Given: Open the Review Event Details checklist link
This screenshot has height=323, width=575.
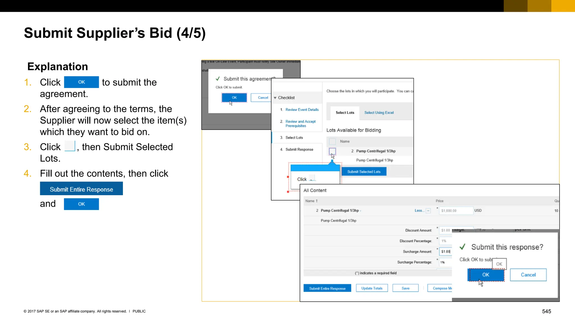Looking at the screenshot, I should coord(302,110).
